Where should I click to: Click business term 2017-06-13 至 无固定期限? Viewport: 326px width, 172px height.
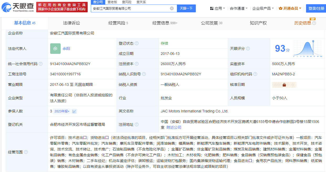click(x=71, y=85)
